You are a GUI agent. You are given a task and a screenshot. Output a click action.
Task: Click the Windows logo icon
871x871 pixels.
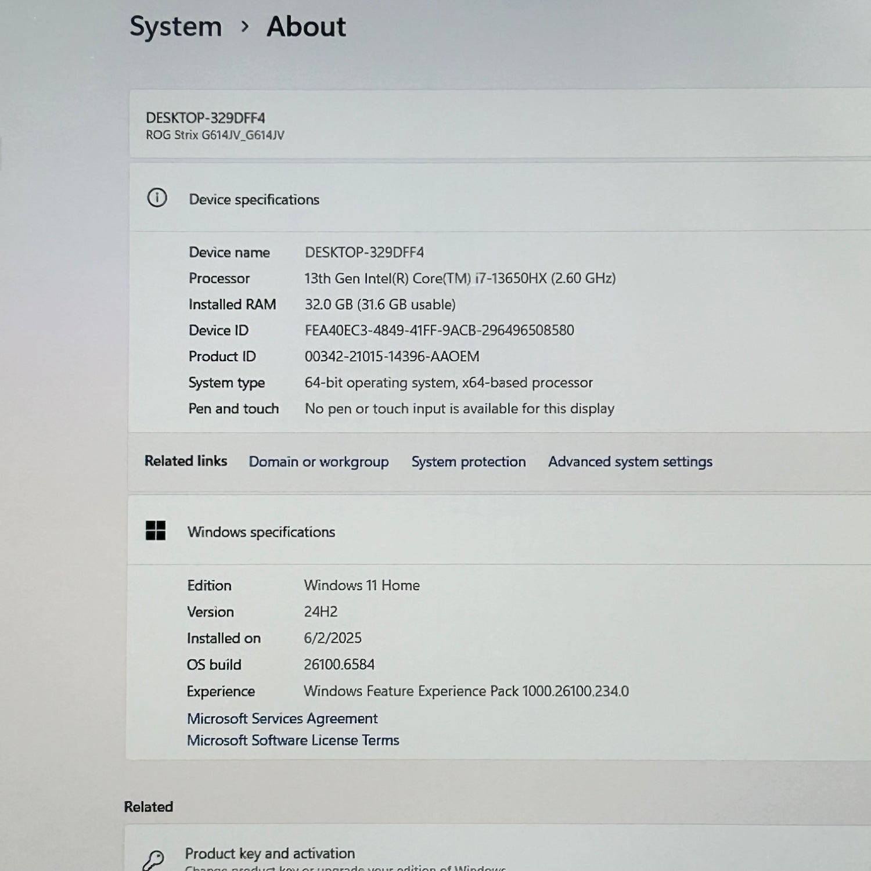156,530
